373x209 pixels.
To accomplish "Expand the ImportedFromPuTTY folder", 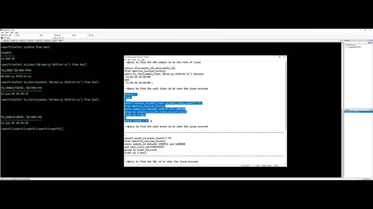I will [346, 47].
